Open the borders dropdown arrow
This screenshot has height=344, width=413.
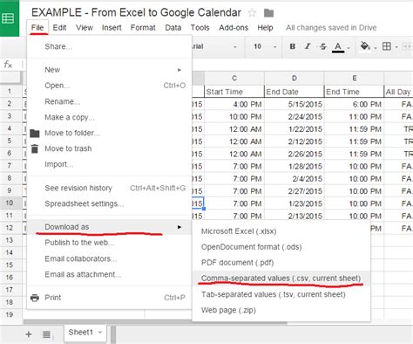coord(396,47)
